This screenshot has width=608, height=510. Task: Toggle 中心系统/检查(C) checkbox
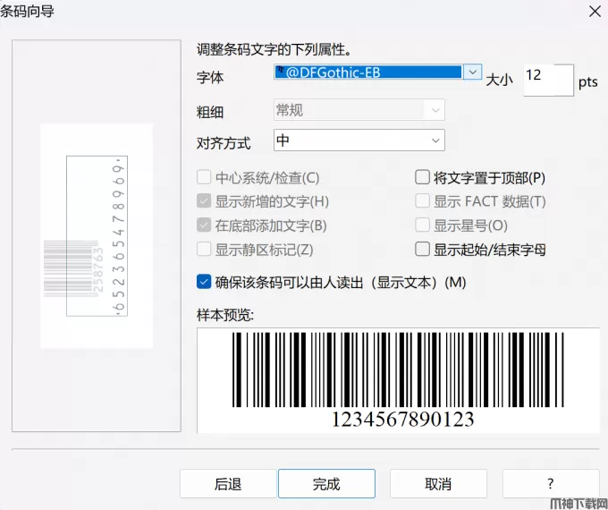tap(205, 178)
